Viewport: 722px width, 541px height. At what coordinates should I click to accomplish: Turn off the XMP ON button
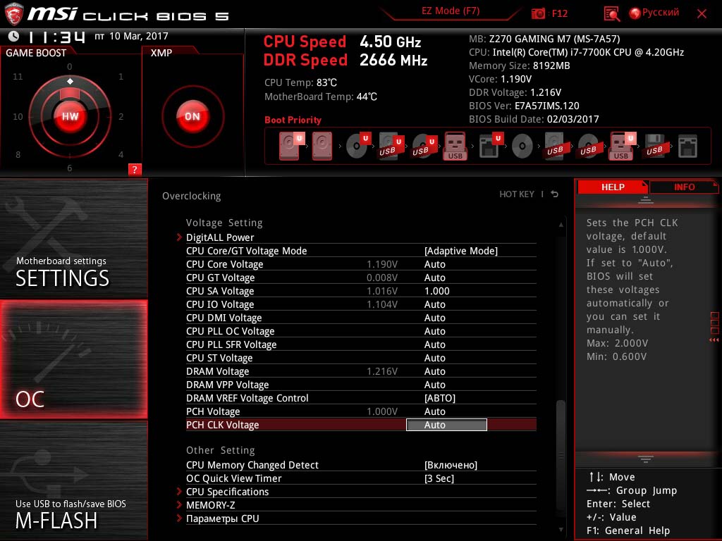coord(192,116)
